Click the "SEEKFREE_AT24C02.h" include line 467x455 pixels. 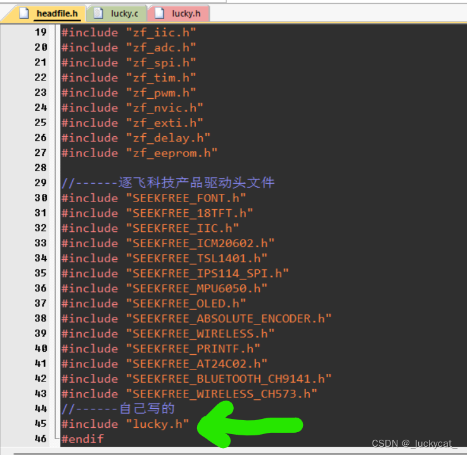point(164,364)
